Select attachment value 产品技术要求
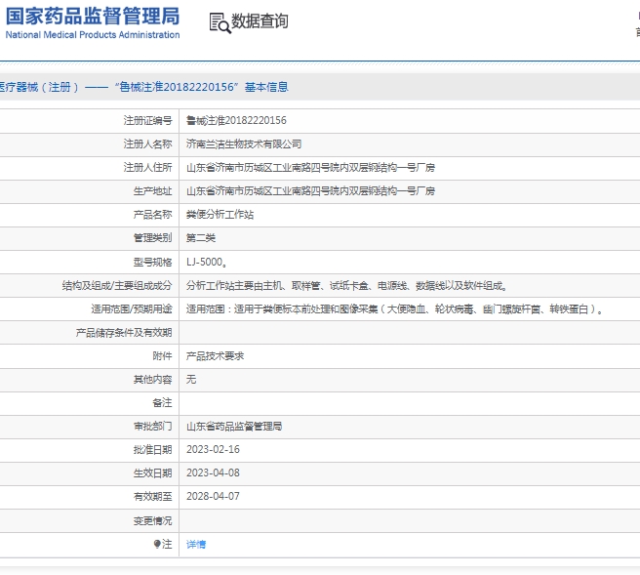Viewport: 640px width, 575px height. (x=215, y=356)
